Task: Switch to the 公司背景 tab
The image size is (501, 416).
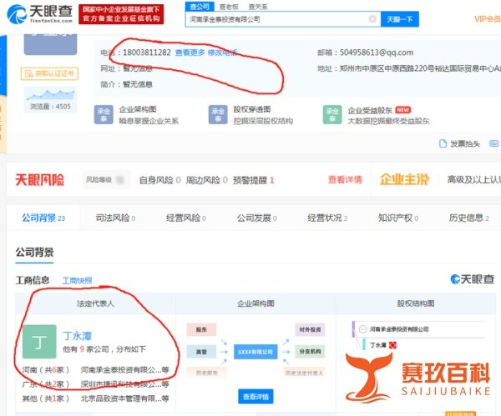Action: (x=43, y=218)
